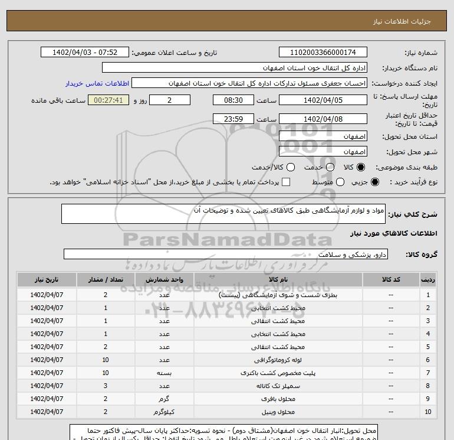Select the جزیی purchase type radio
The image size is (454, 440).
click(x=375, y=182)
